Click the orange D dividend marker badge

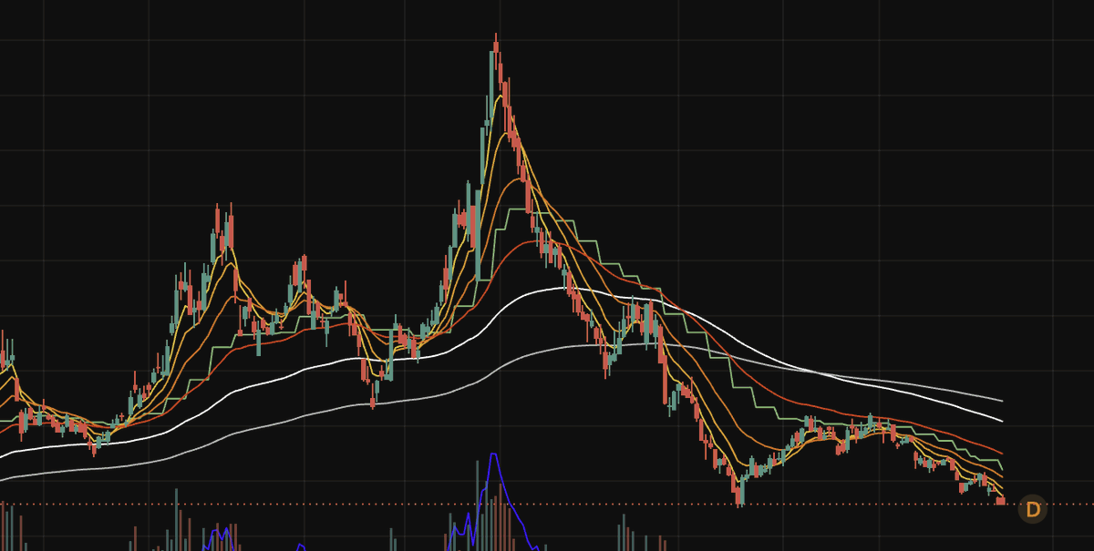tap(1033, 510)
